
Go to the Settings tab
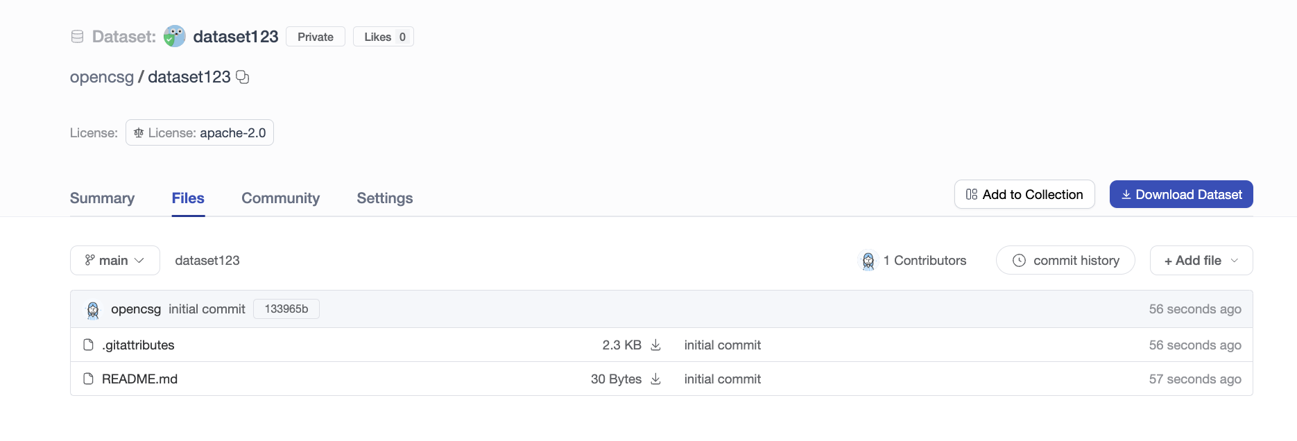tap(384, 198)
